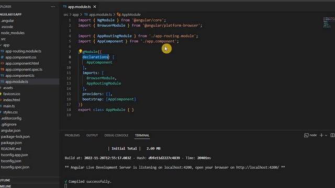Image resolution: width=335 pixels, height=188 pixels.
Task: Click the lightbulb quick-fix icon on line 7
Action: point(80,51)
